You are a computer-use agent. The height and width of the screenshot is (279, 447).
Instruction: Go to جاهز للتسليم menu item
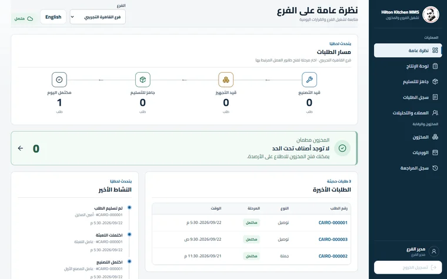pos(408,82)
